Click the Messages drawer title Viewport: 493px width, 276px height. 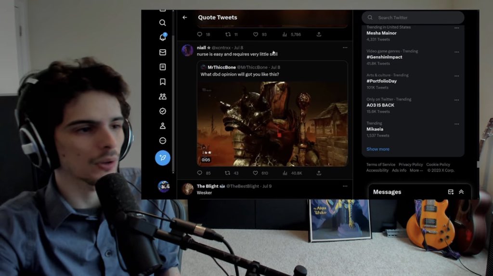pos(387,192)
